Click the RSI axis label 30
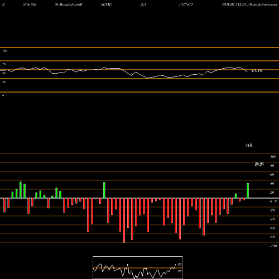Screen dimensions: 279x279 (4, 82)
